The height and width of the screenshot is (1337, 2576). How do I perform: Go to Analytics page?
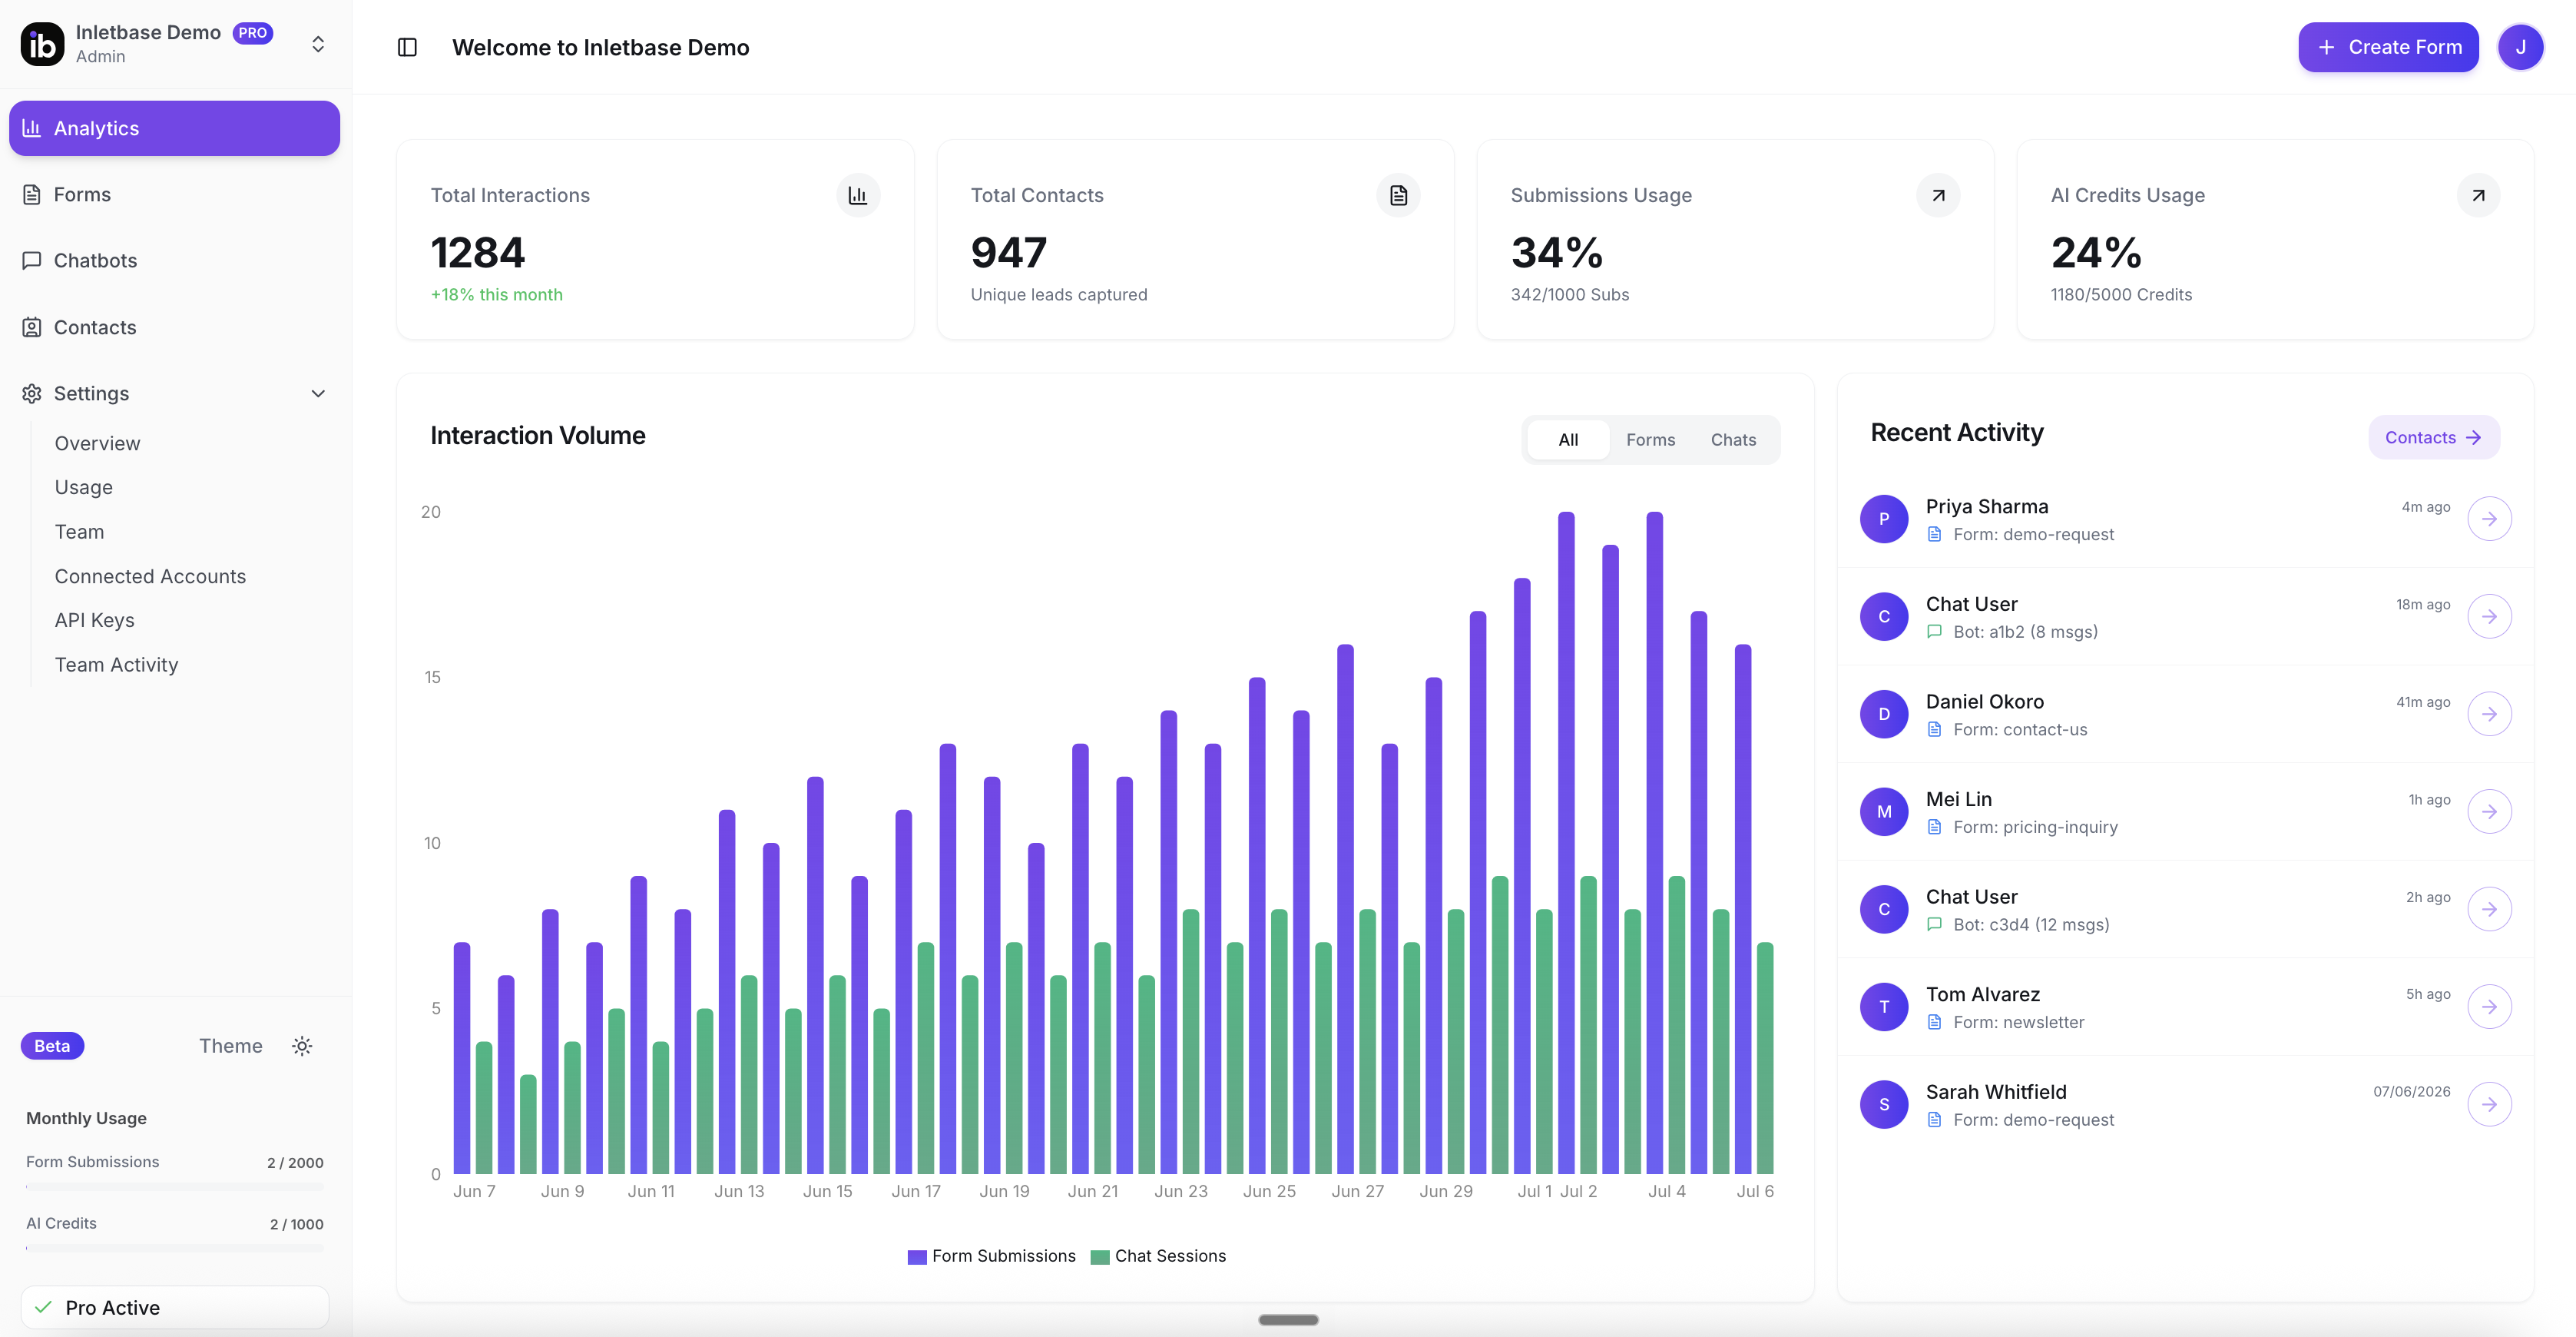coord(174,128)
